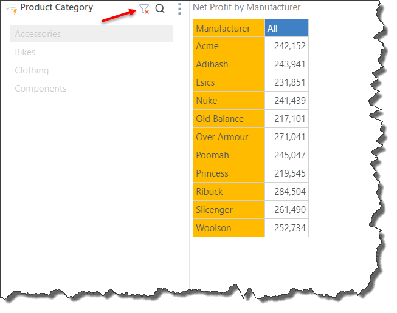Click the value 241,439 for Nuke

pyautogui.click(x=286, y=101)
